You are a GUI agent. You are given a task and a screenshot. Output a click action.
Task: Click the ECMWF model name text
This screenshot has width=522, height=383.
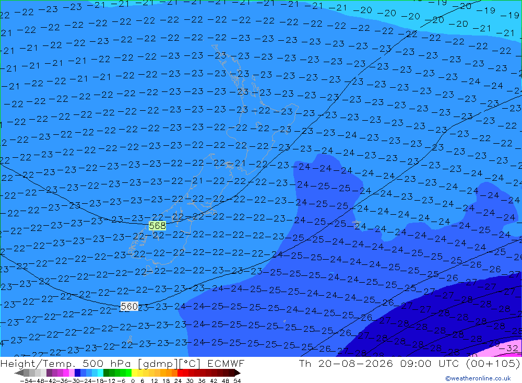(226, 363)
